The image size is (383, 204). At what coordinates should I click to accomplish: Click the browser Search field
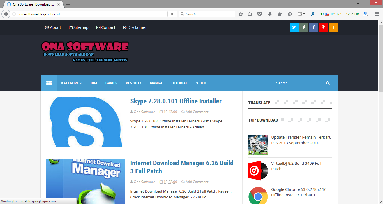click(207, 14)
